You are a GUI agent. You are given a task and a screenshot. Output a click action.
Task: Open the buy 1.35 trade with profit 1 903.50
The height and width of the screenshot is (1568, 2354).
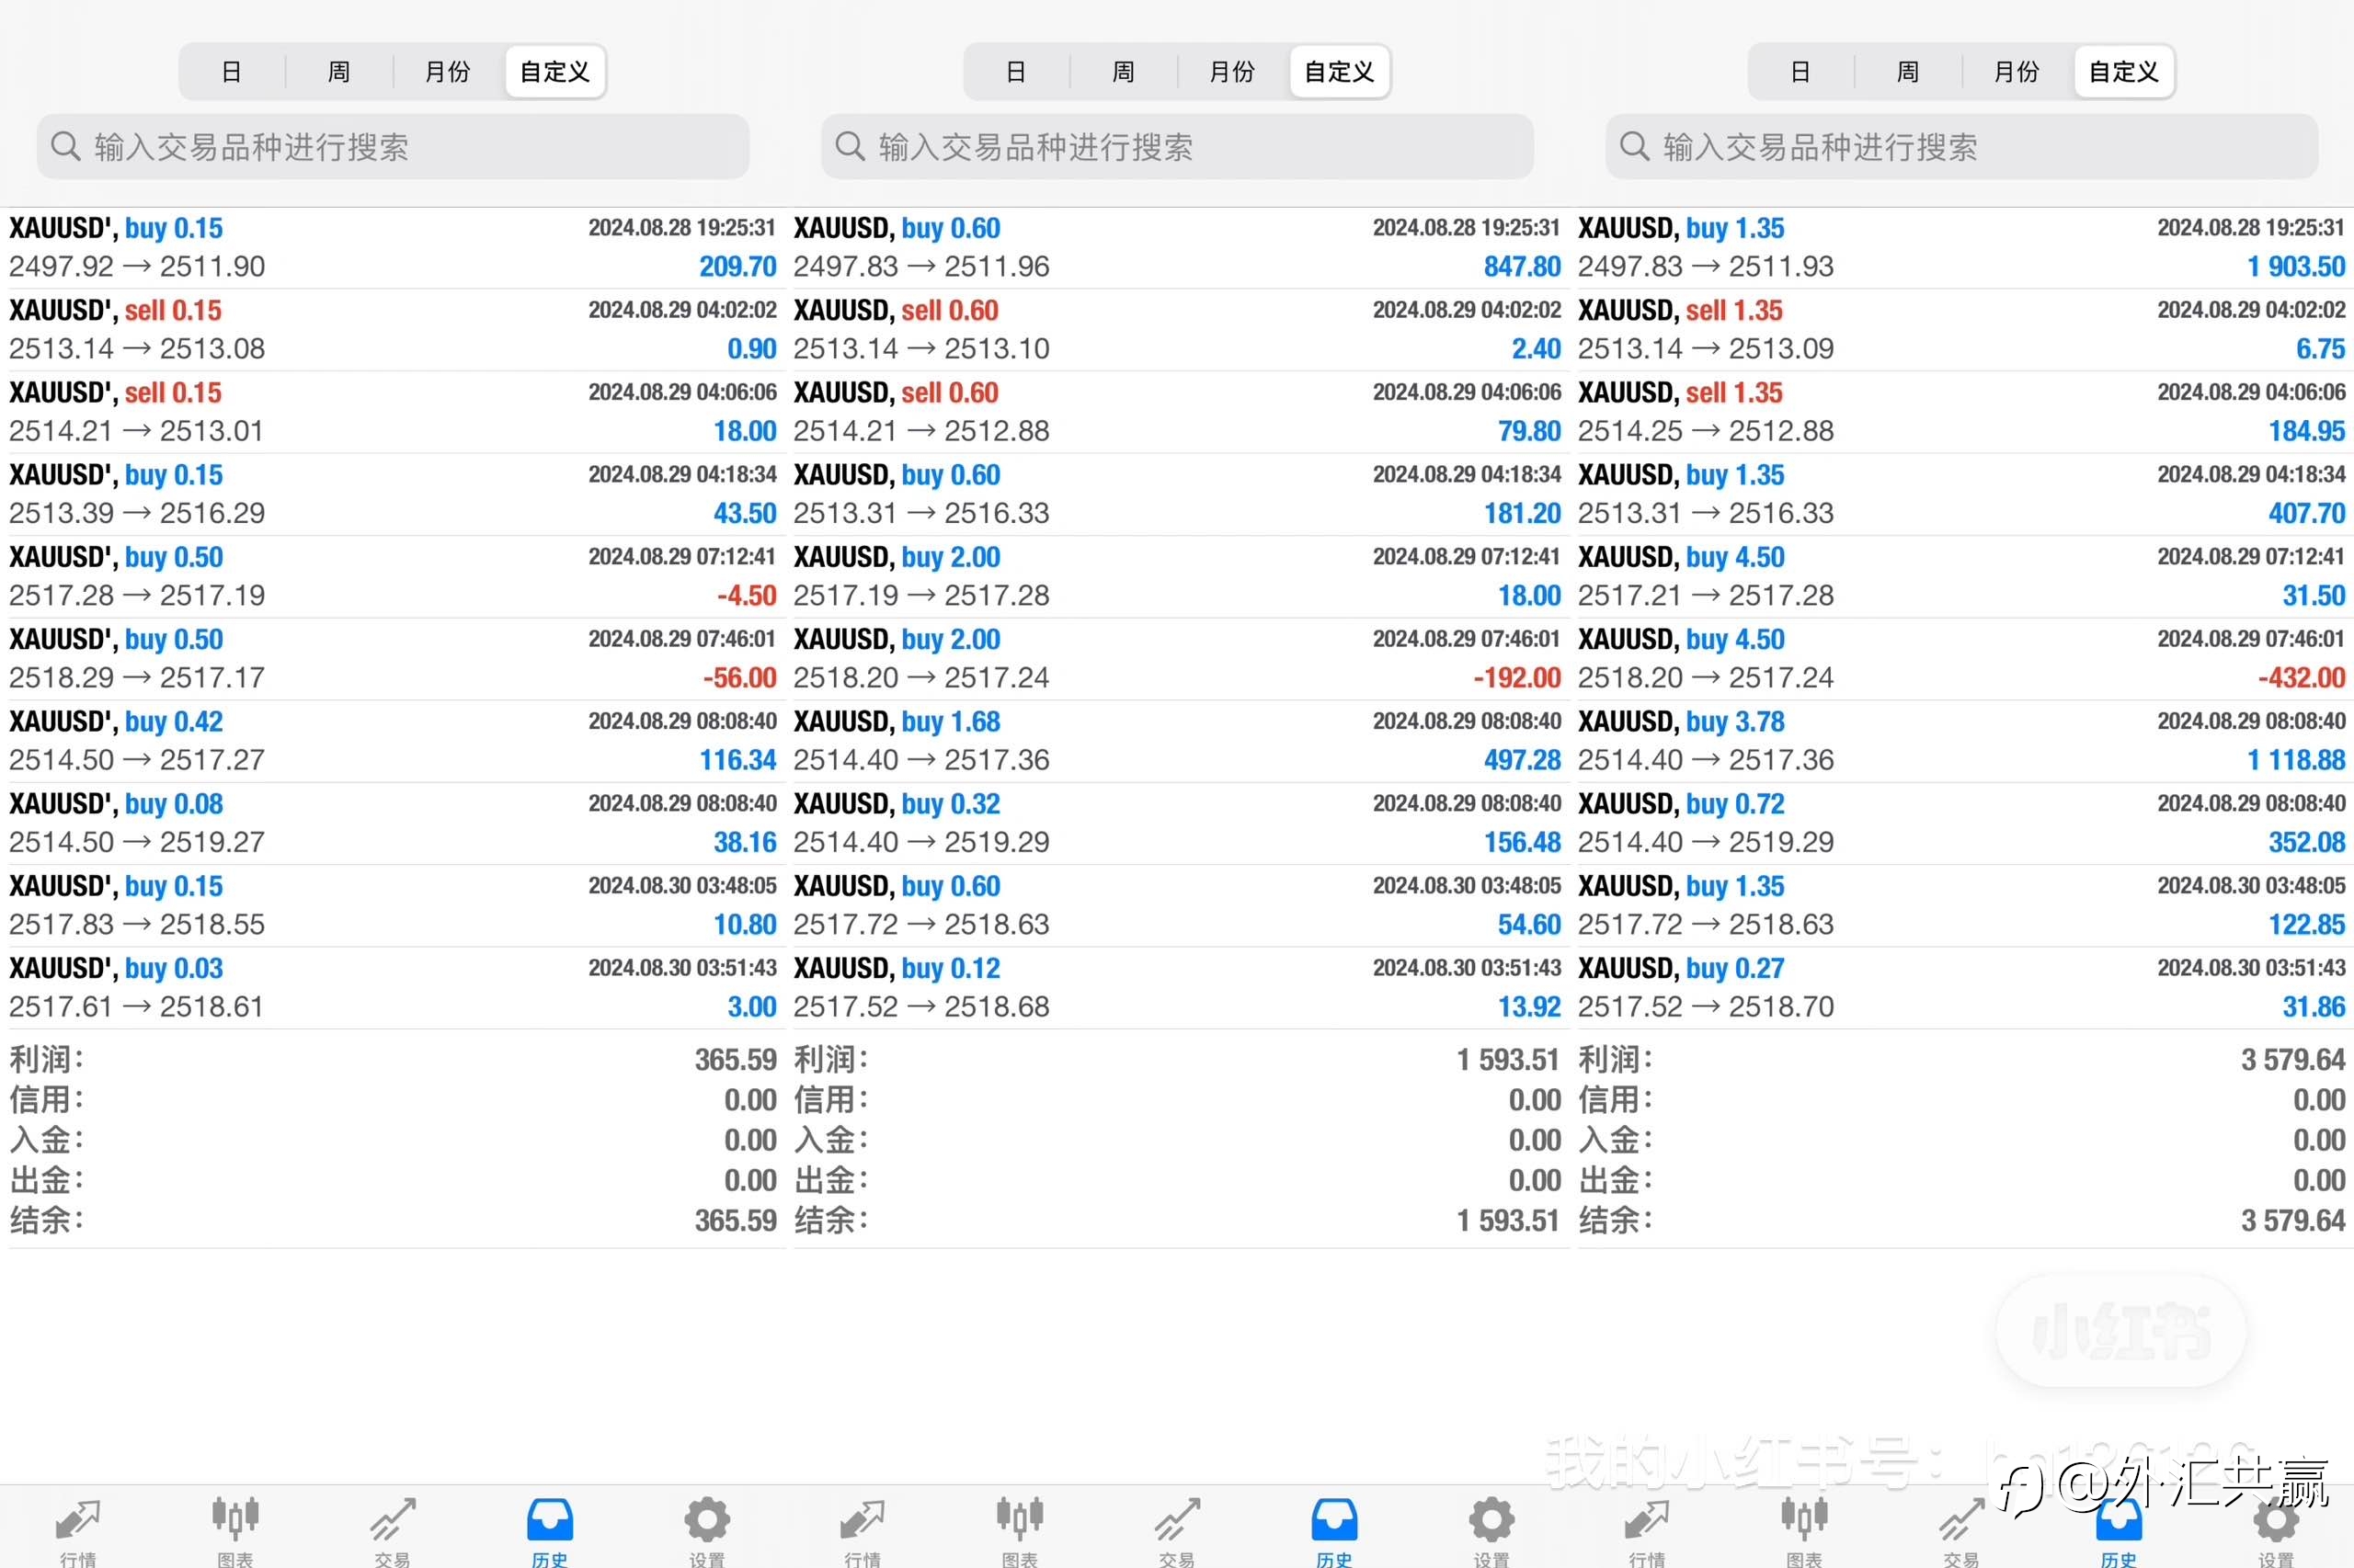[1962, 248]
